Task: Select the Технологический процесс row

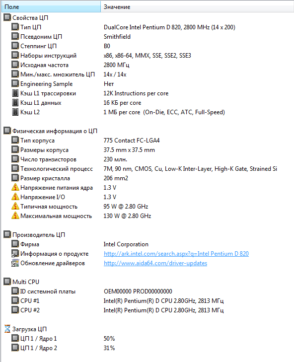Action: [147, 169]
